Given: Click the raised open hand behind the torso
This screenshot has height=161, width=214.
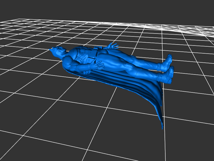Looking at the screenshot, I should [x=113, y=46].
